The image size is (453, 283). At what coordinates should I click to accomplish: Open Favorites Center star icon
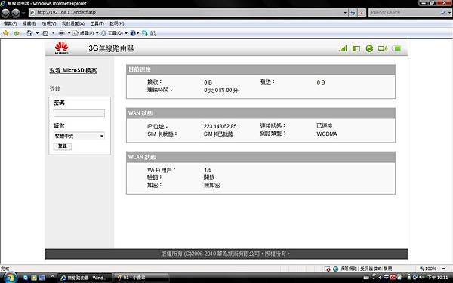click(6, 33)
